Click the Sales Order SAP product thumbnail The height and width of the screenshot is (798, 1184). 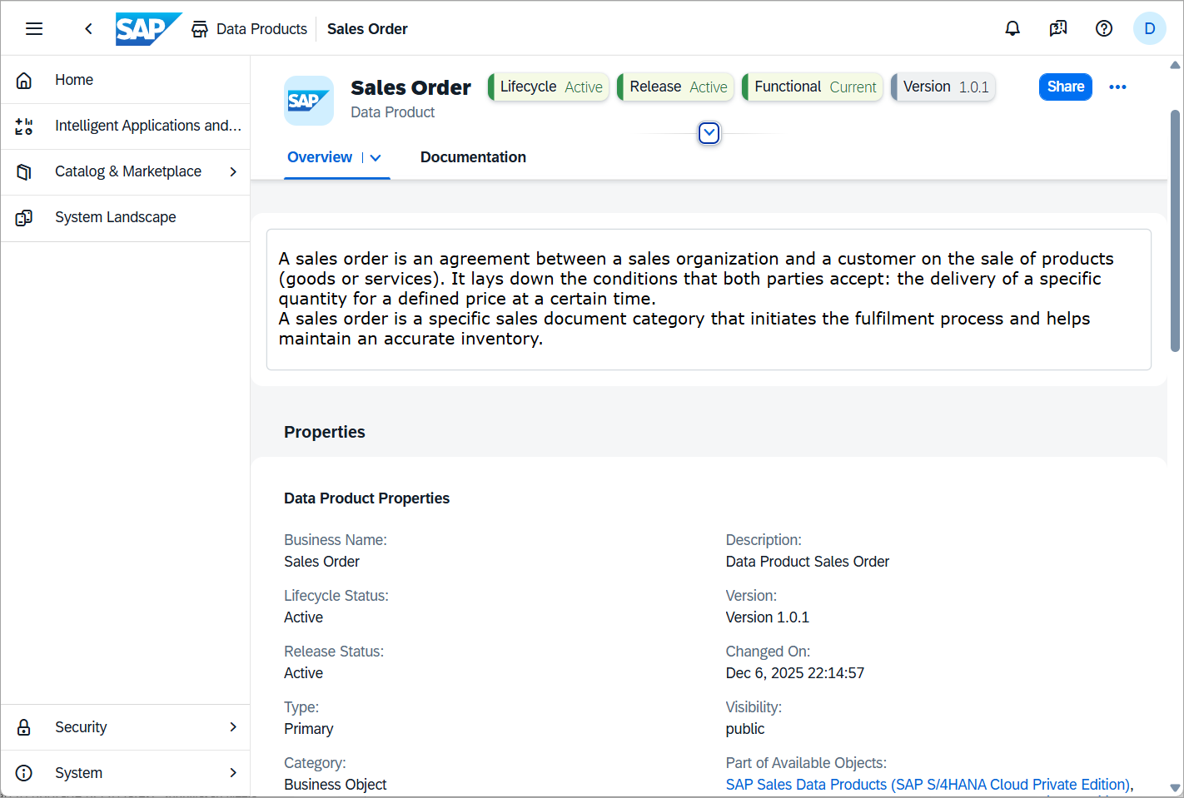click(309, 101)
